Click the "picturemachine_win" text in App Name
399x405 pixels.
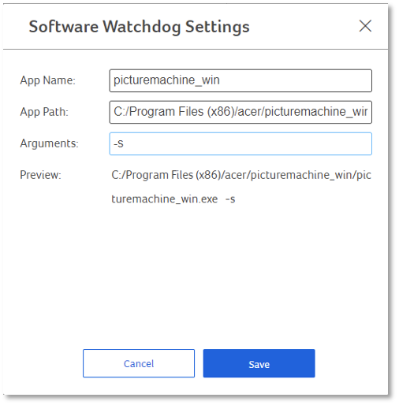point(166,80)
